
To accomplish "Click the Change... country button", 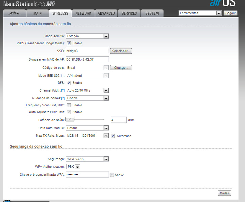I will click(x=121, y=68).
